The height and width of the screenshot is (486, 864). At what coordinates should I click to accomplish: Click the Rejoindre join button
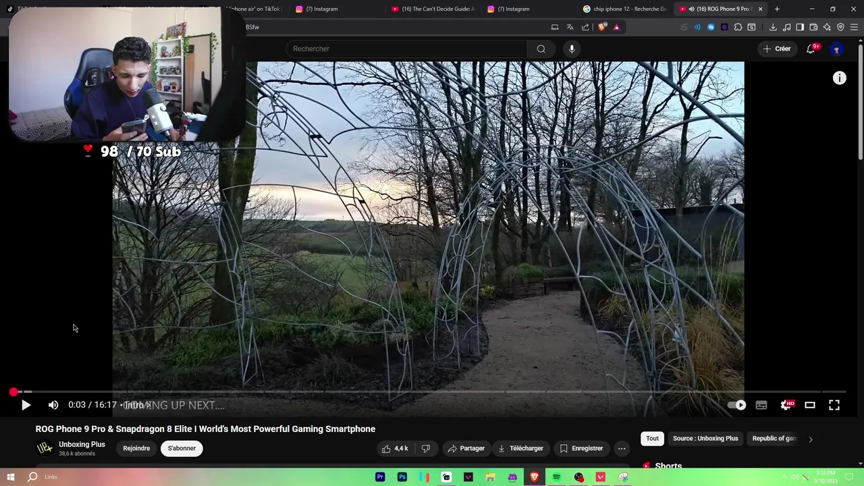(136, 448)
